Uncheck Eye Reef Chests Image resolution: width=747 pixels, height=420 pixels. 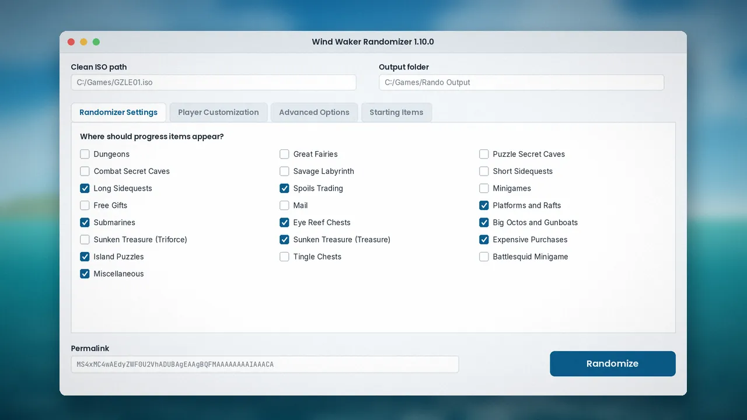[x=284, y=222]
